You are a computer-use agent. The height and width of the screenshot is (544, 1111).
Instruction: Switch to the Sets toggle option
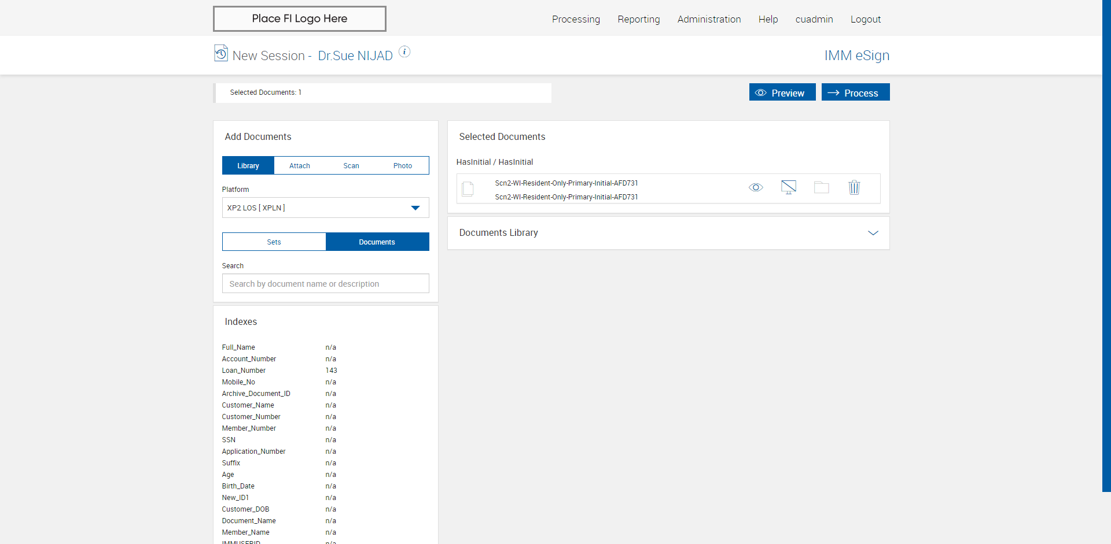(x=274, y=242)
